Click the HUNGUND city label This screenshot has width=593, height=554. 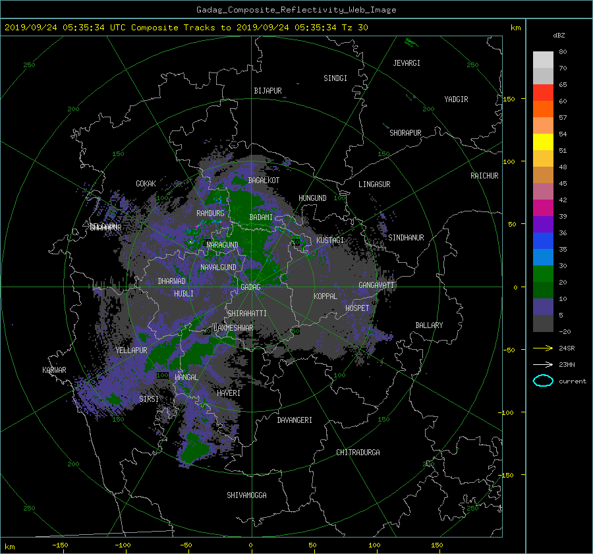coord(312,198)
